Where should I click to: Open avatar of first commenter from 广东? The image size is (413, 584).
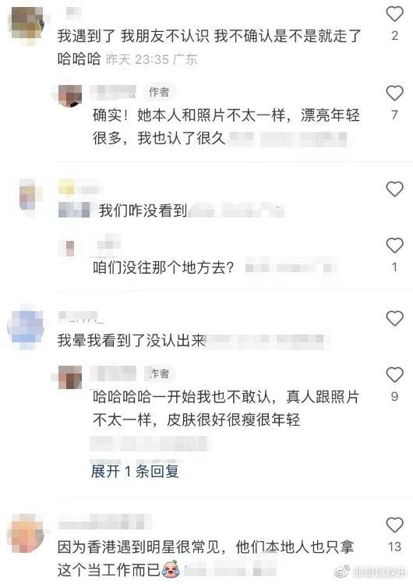pyautogui.click(x=26, y=23)
